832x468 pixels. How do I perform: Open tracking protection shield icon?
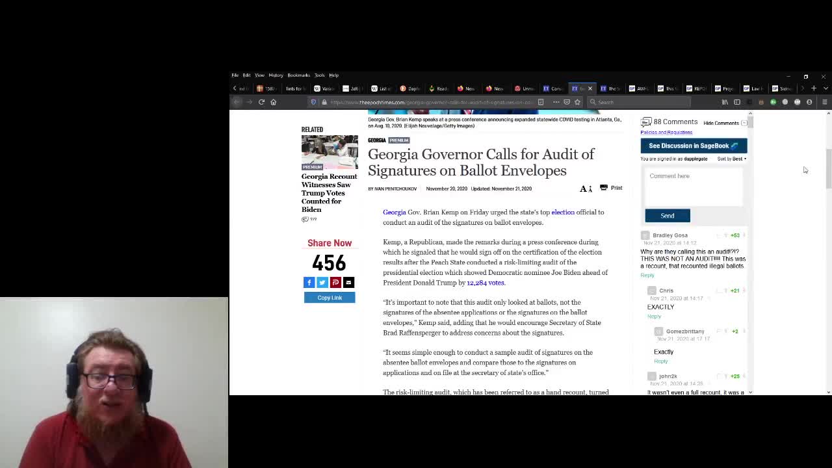click(x=313, y=102)
